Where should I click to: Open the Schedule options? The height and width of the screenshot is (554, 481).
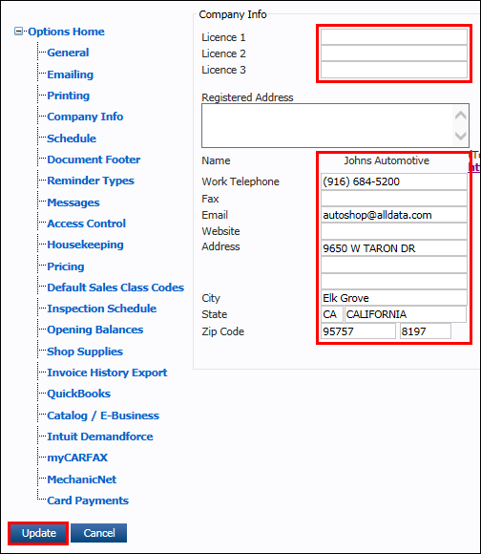(x=72, y=138)
